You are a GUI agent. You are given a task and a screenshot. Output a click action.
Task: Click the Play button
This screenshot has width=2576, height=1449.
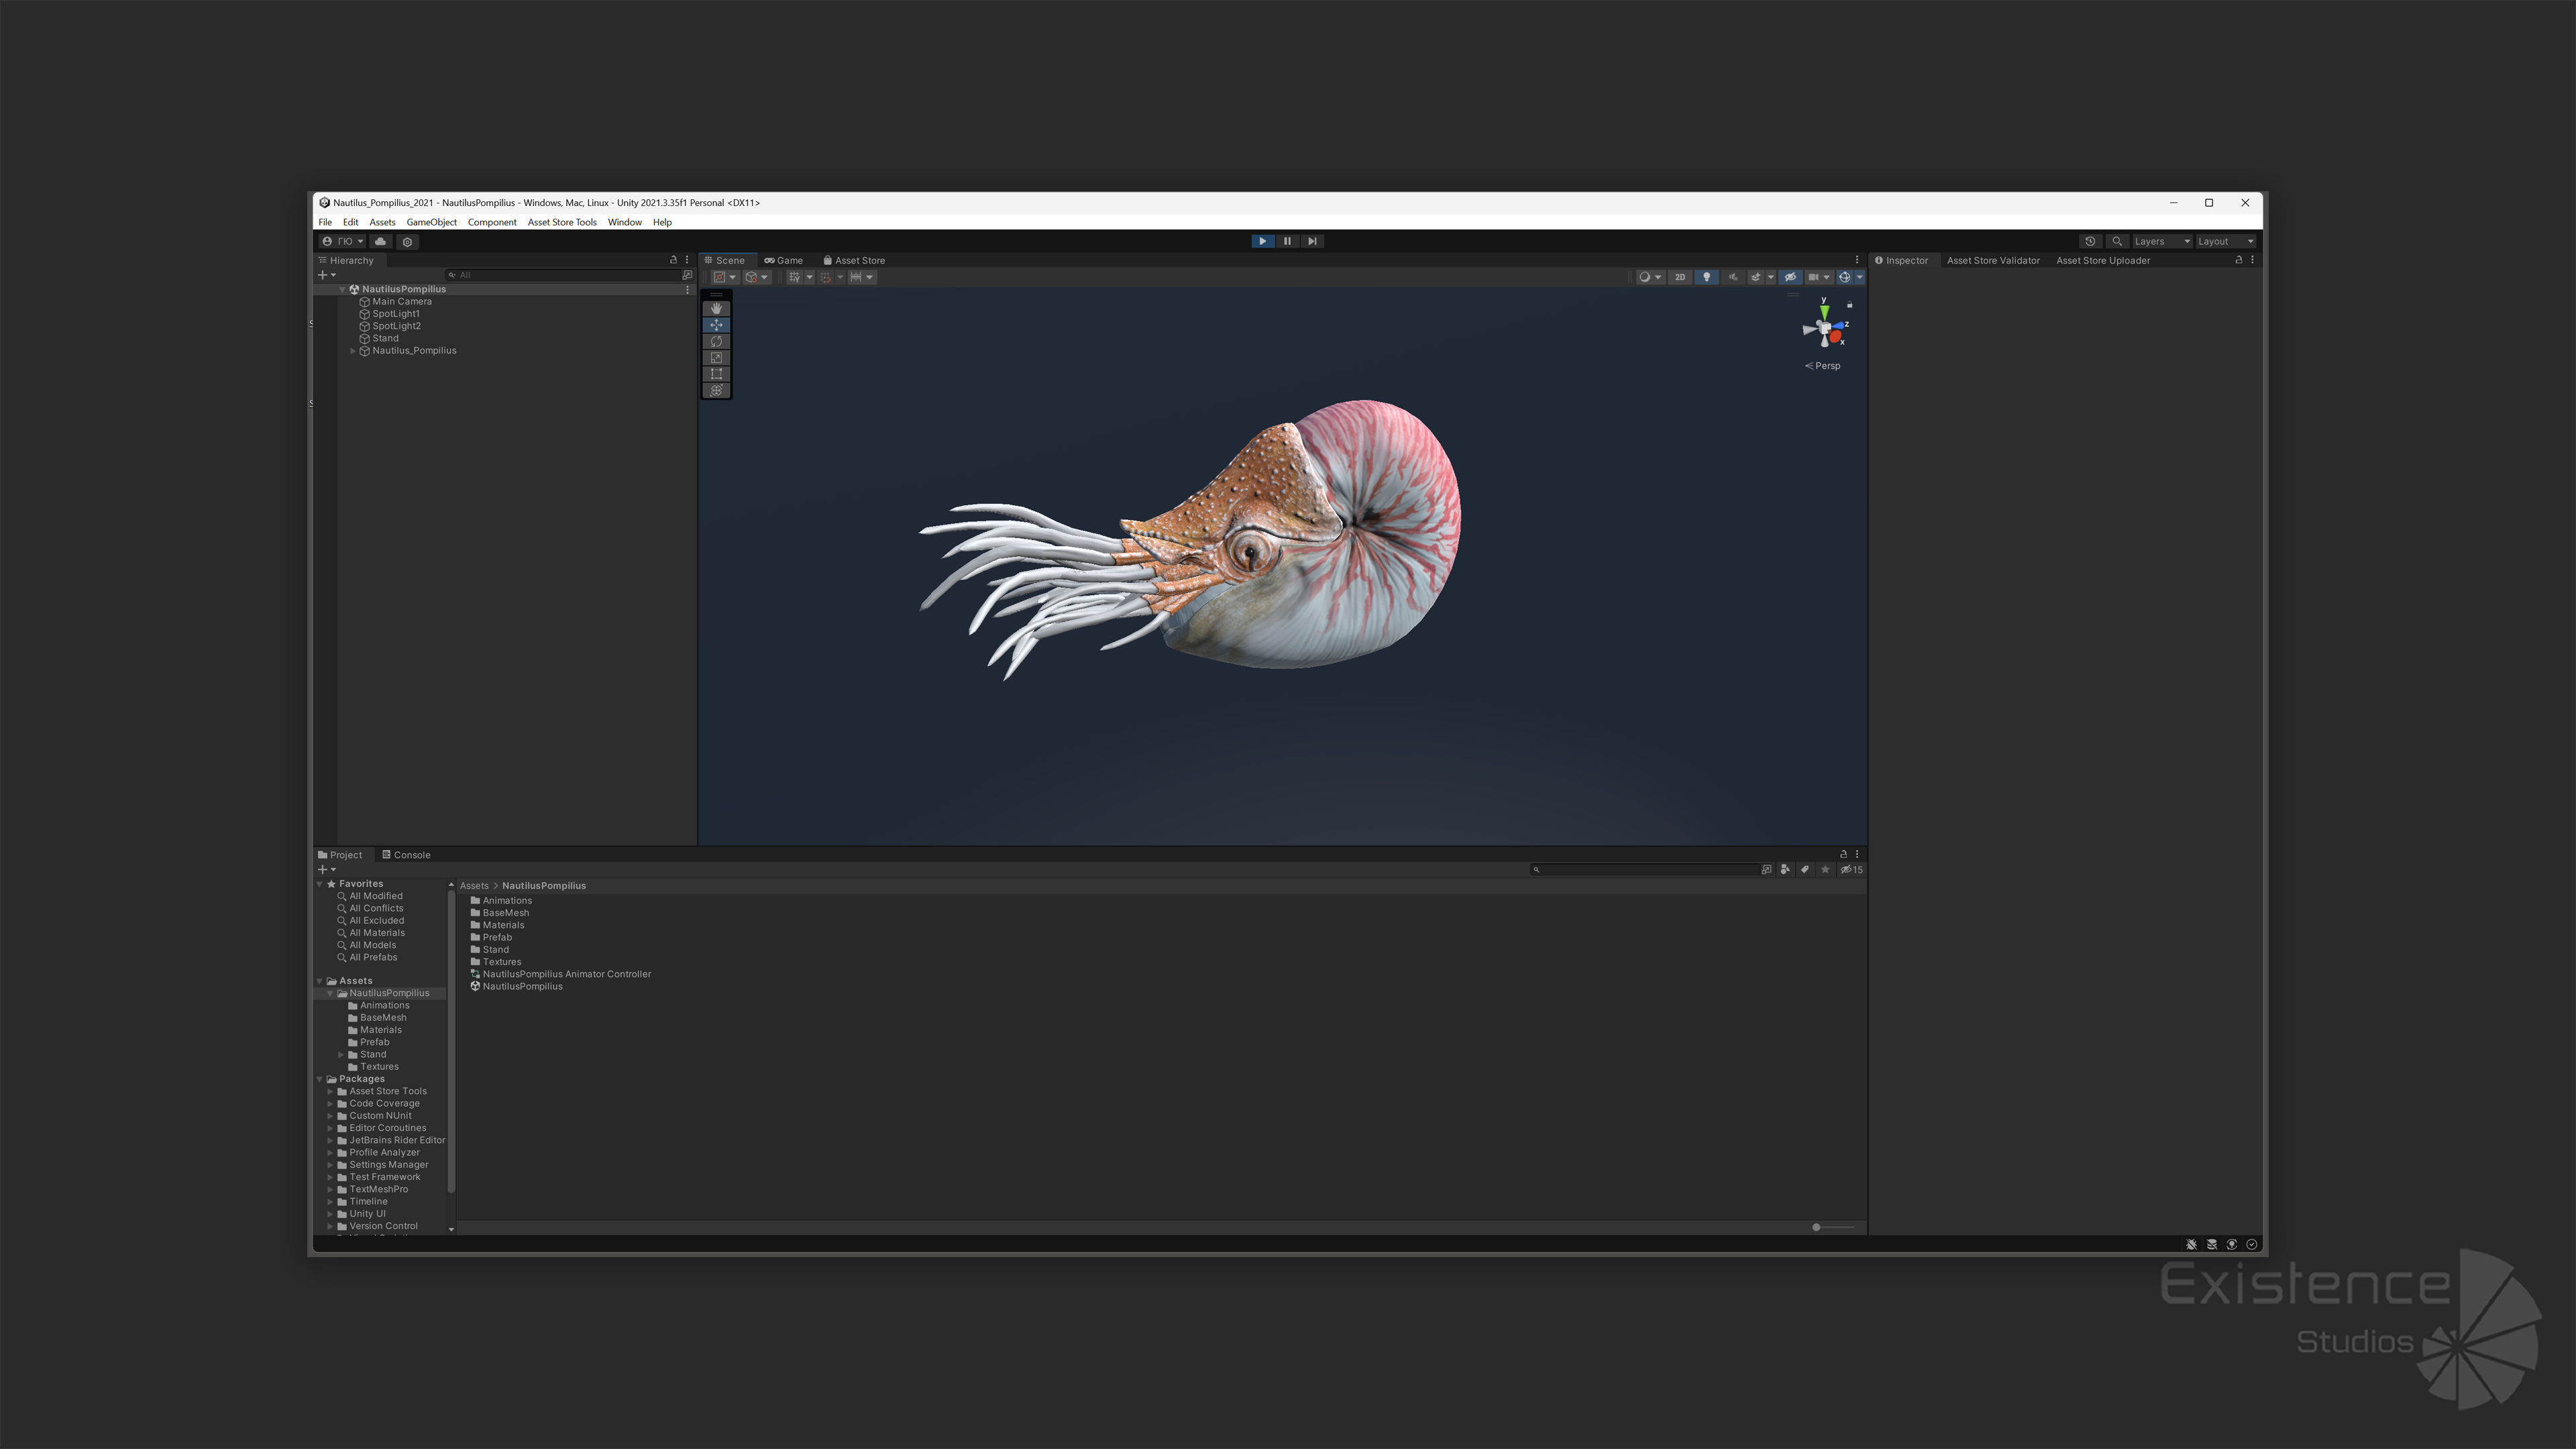tap(1262, 241)
